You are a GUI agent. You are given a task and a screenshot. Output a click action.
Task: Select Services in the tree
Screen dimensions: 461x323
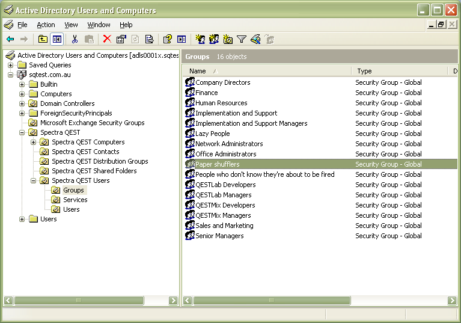tap(75, 200)
